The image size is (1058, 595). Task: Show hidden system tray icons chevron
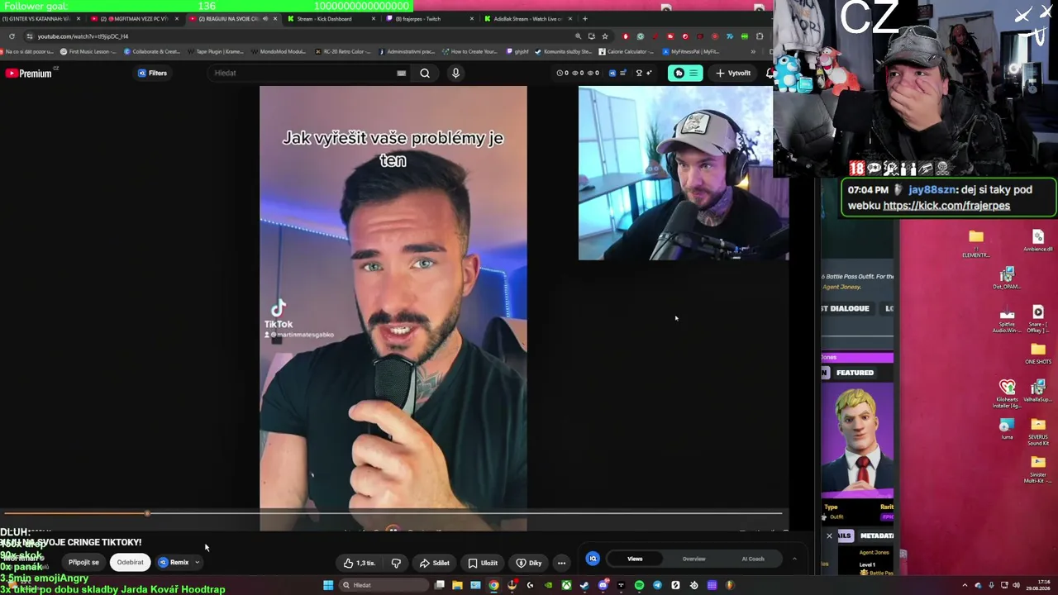pos(965,585)
